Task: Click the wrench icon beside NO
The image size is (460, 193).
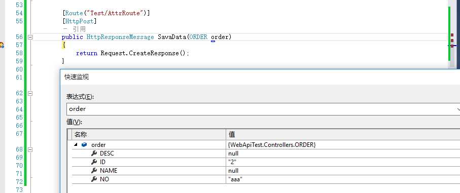Action: click(x=94, y=179)
